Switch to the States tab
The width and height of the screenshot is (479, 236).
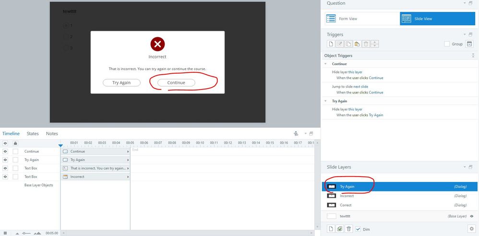[x=33, y=134]
